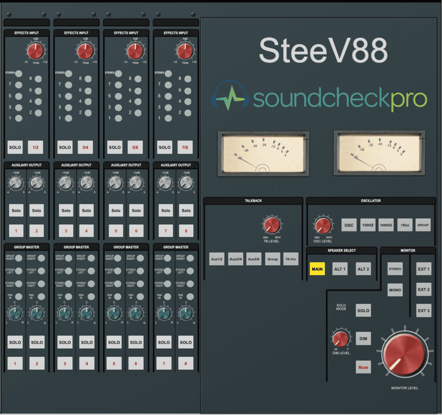Select the 100HZ oscillator button
This screenshot has width=442, height=415.
pos(368,225)
